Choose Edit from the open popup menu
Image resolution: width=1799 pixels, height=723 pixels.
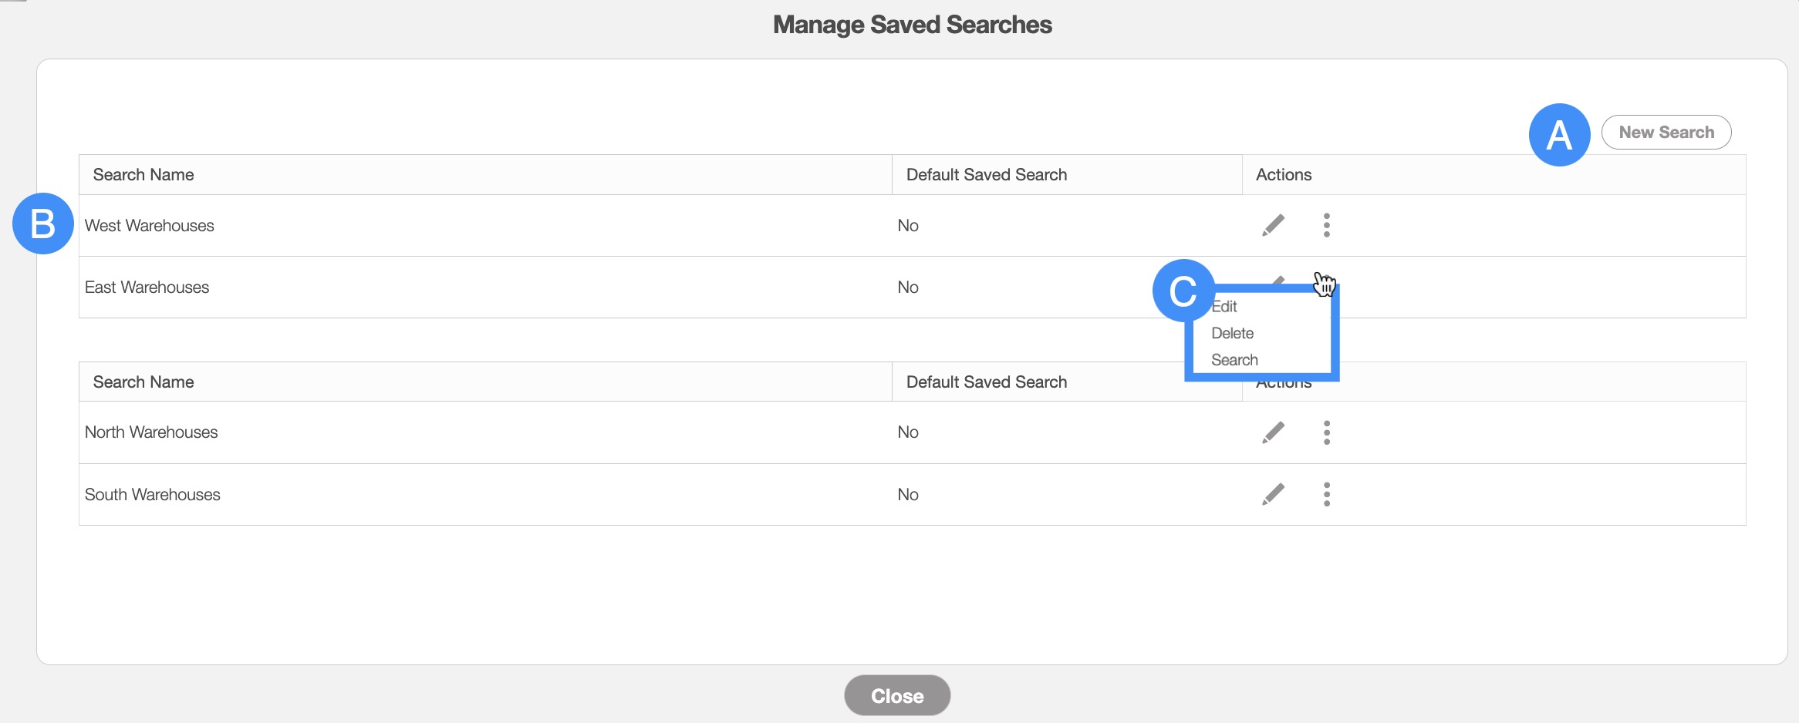[1225, 307]
